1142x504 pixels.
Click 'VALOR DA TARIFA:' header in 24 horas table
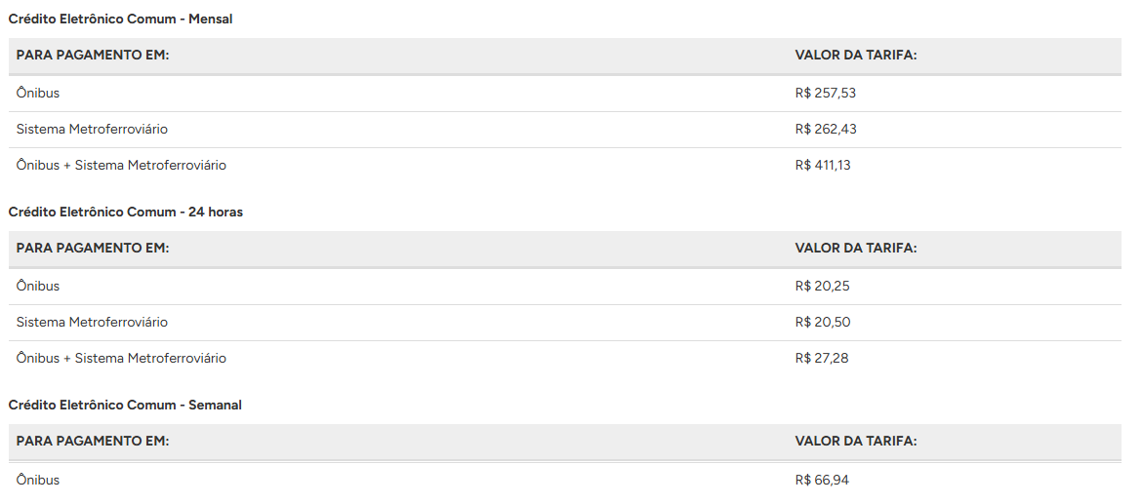[x=856, y=248]
